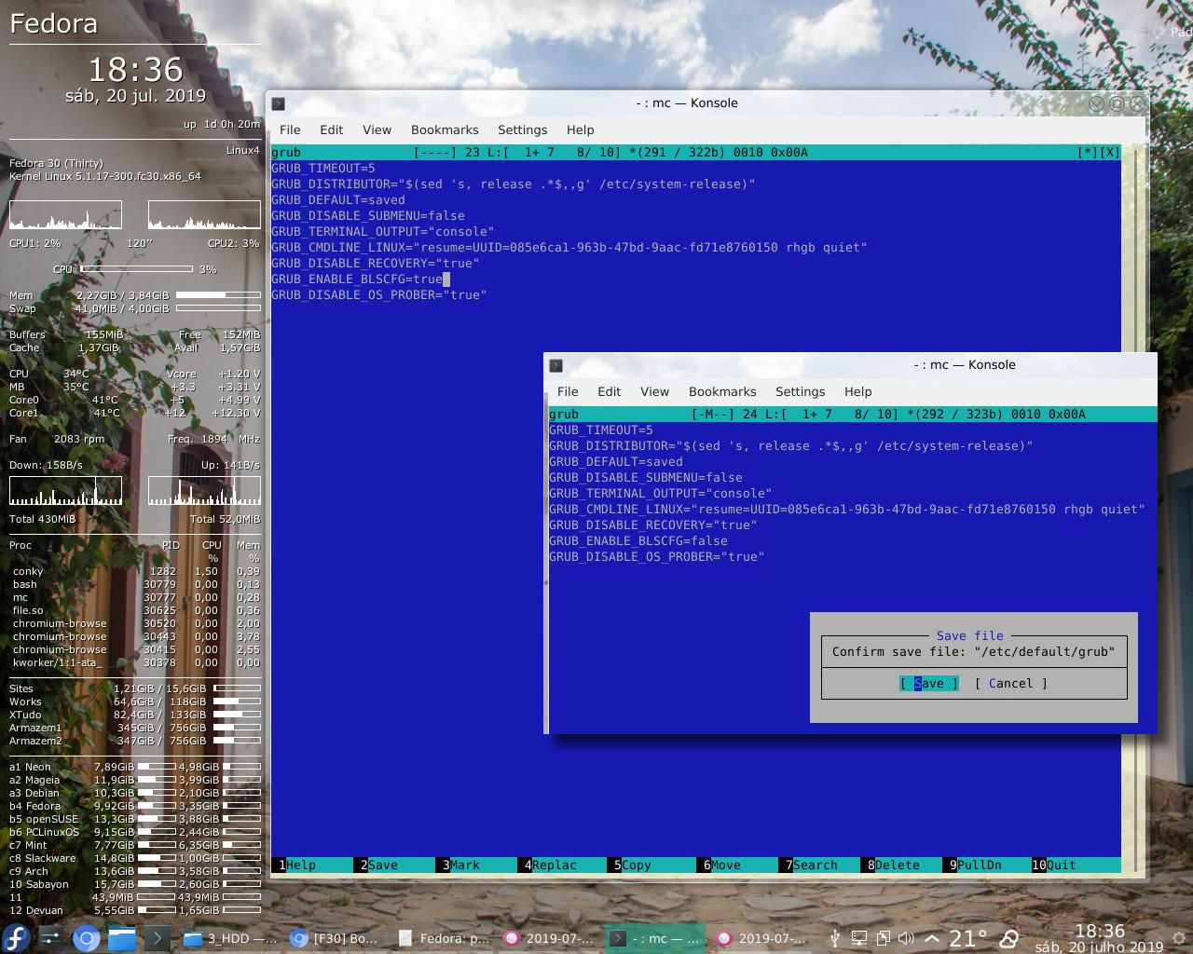Click GRUB_ENABLE_BLSCFG=true line in back editor

pyautogui.click(x=357, y=279)
